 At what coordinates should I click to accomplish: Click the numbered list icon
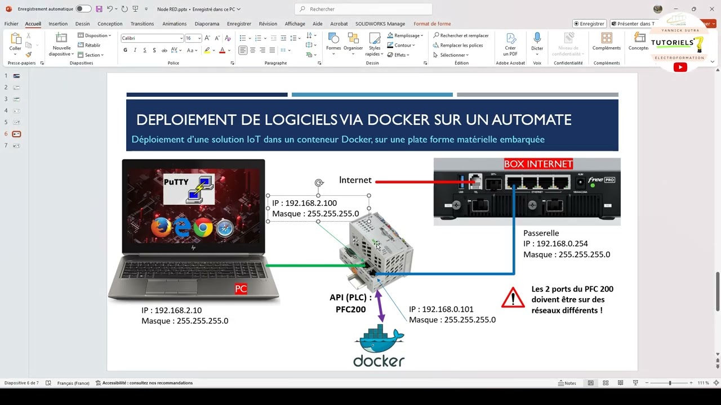[258, 38]
